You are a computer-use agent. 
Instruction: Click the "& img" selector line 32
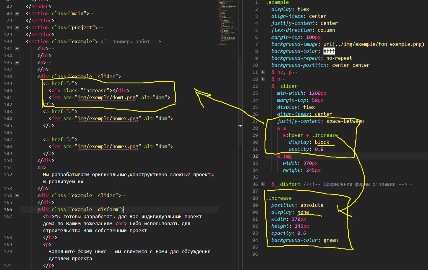pos(284,156)
